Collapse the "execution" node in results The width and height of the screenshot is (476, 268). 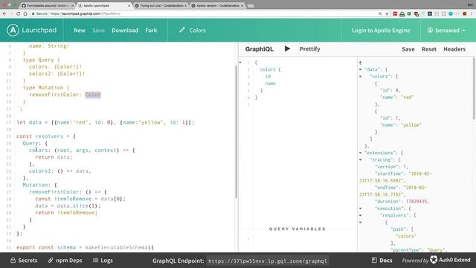point(360,208)
